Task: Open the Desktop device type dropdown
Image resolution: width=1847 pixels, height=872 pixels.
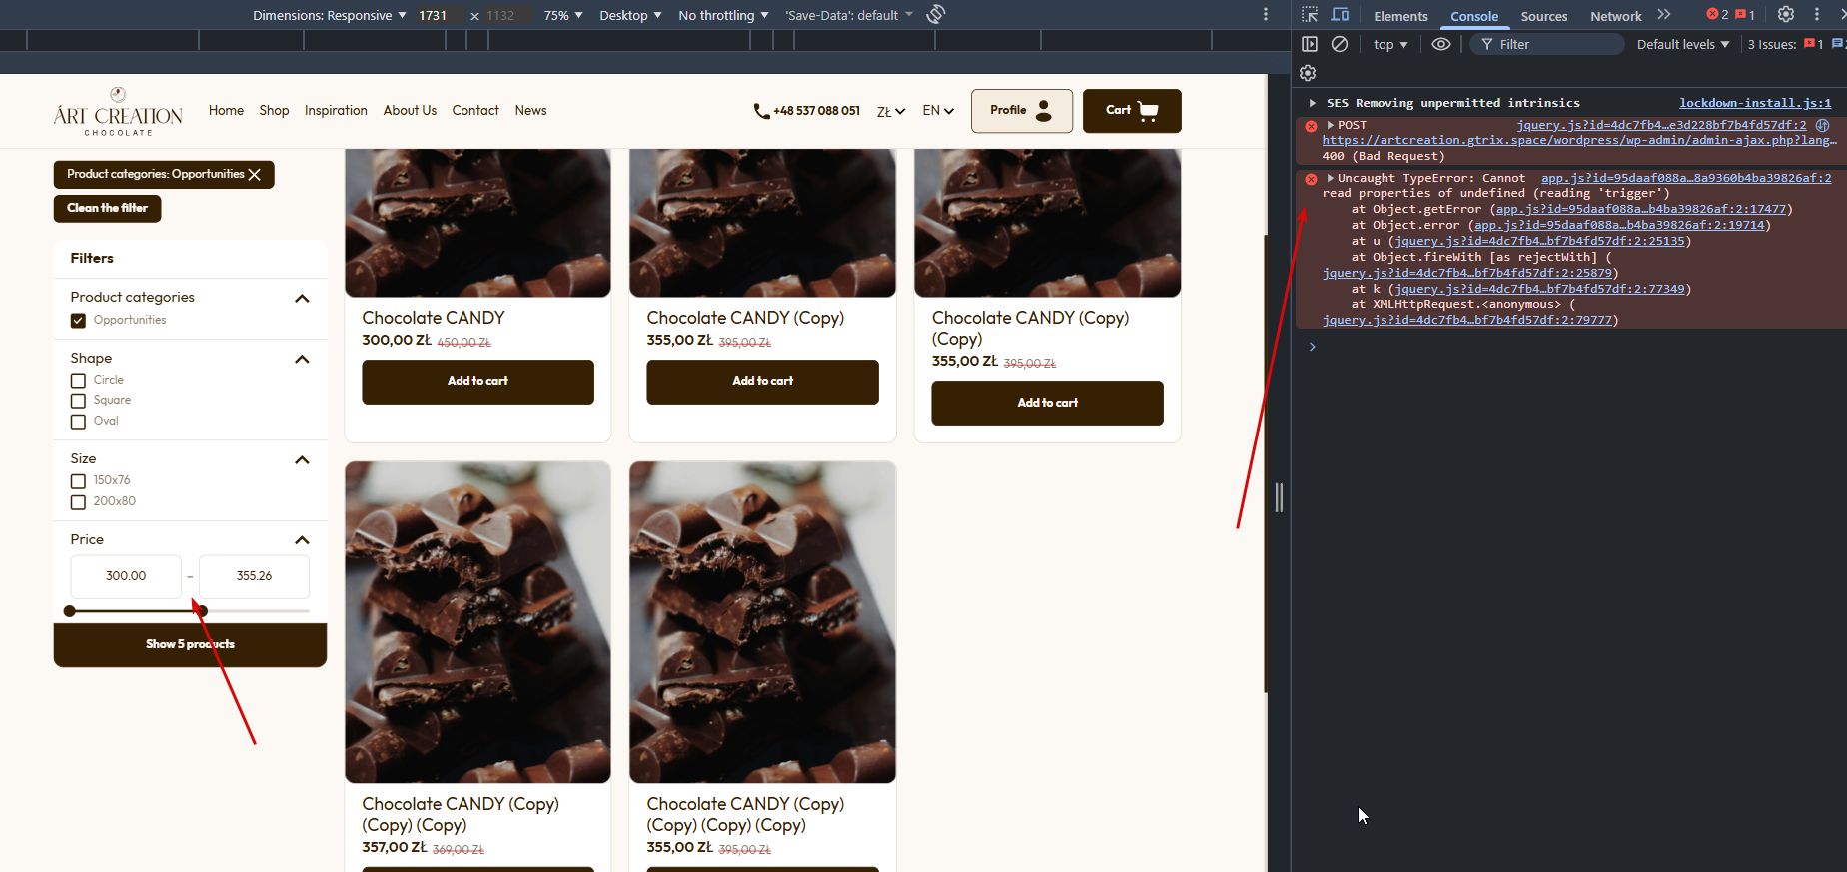Action: click(630, 15)
